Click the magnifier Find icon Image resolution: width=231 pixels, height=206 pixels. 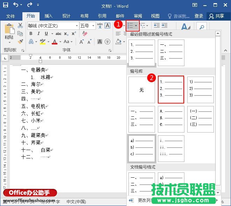[x=202, y=27]
